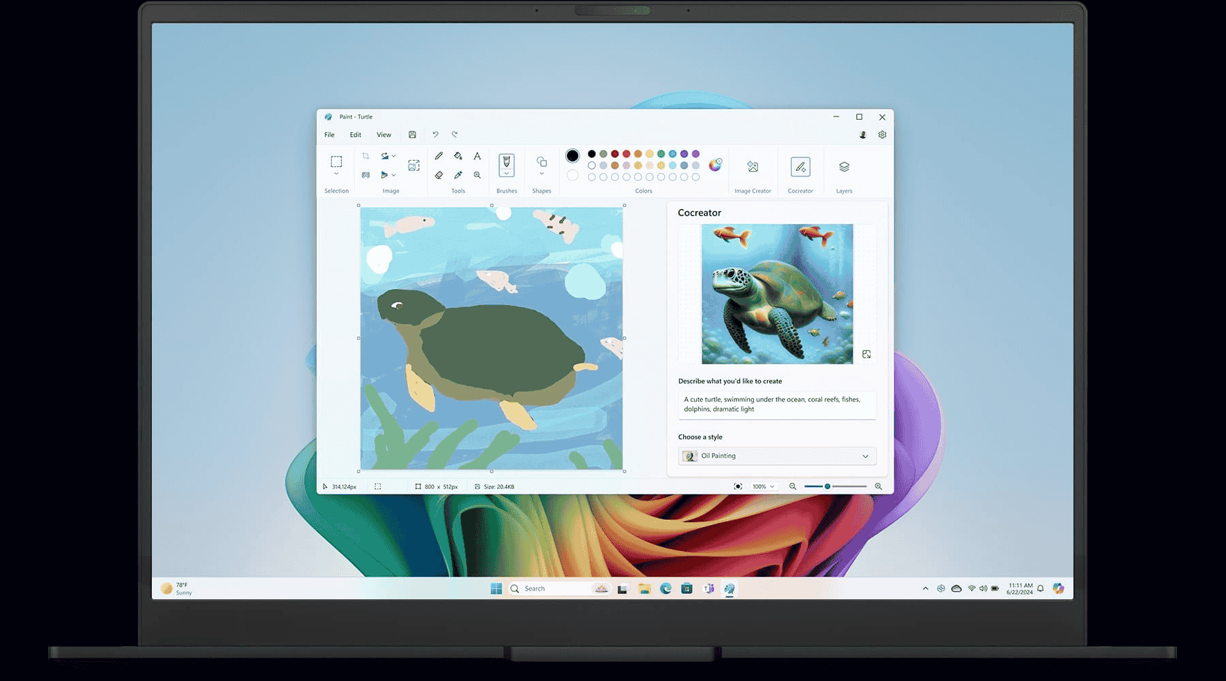Select the secondary white Color 2 swatch

point(573,175)
